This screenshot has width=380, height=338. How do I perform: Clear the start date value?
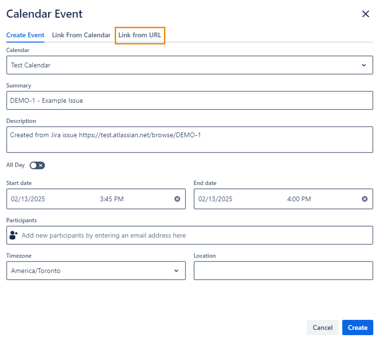[177, 199]
